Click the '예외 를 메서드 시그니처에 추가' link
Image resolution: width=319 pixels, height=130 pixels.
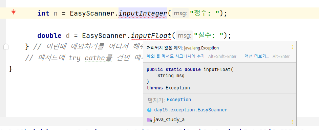176,56
